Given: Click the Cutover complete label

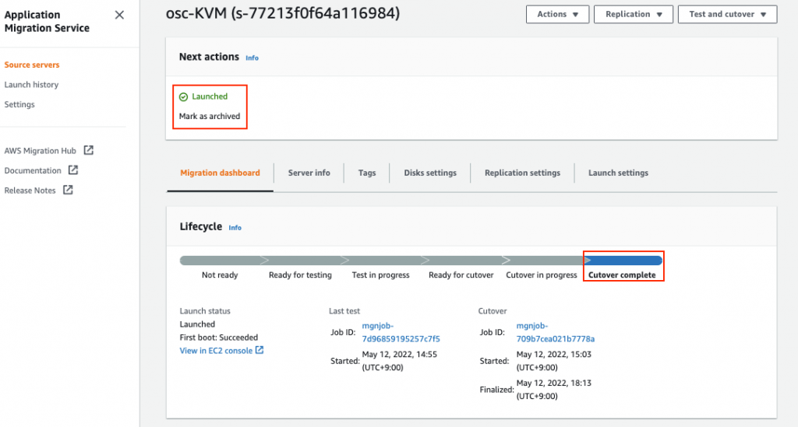Looking at the screenshot, I should (x=622, y=275).
